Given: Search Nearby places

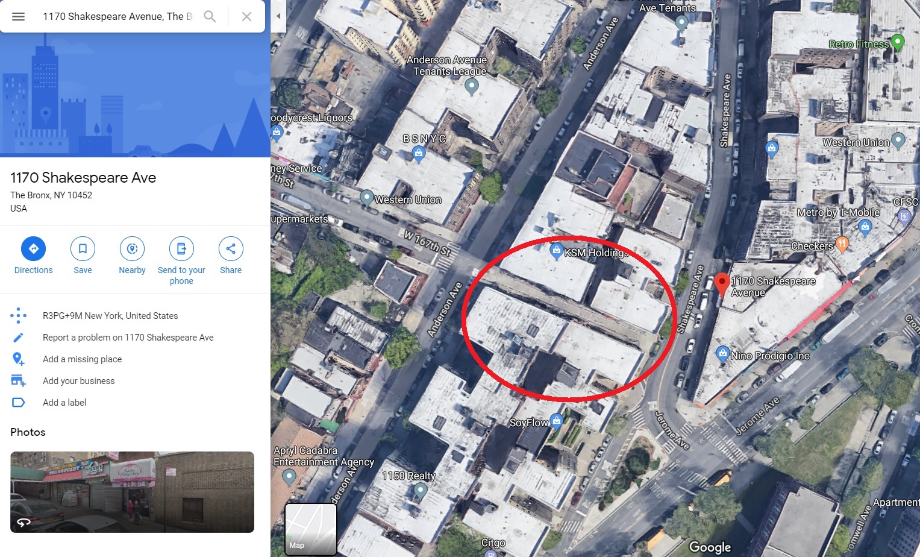Looking at the screenshot, I should 132,256.
